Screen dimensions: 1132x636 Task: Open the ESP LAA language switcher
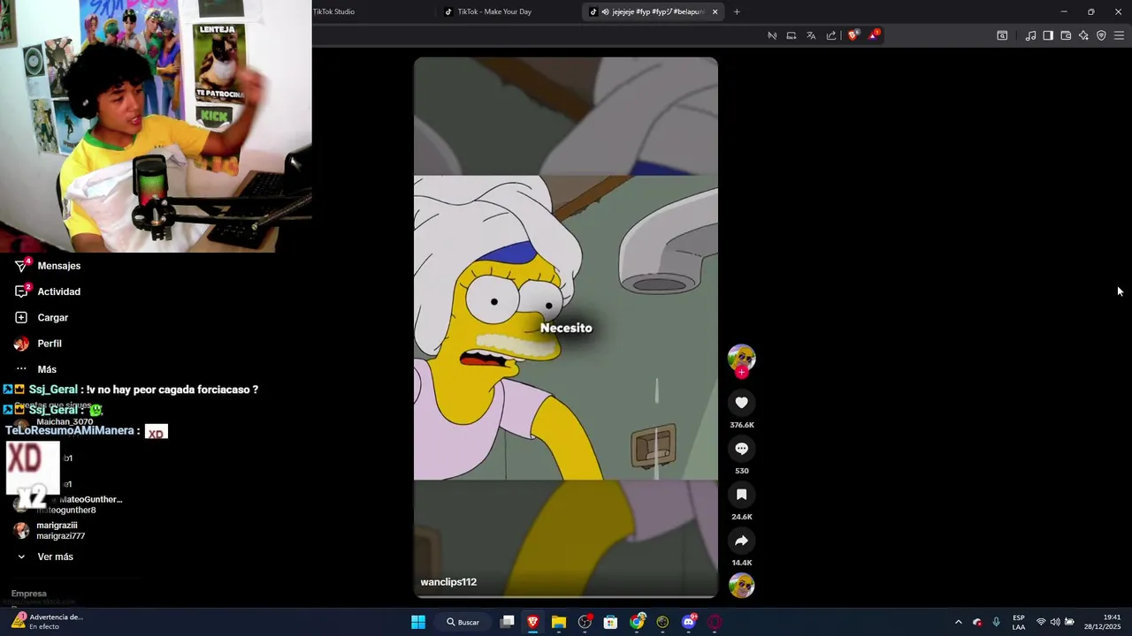(x=1019, y=622)
